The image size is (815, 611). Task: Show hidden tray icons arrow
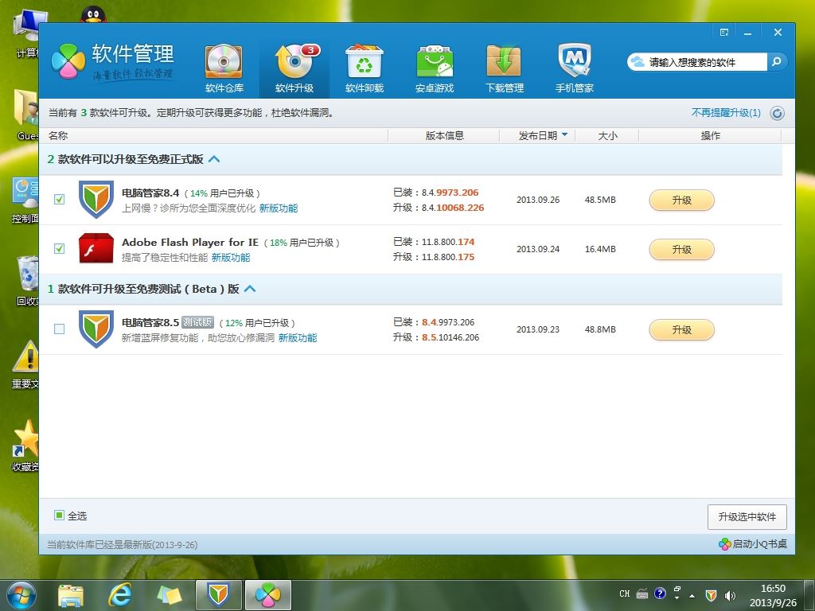click(x=692, y=596)
